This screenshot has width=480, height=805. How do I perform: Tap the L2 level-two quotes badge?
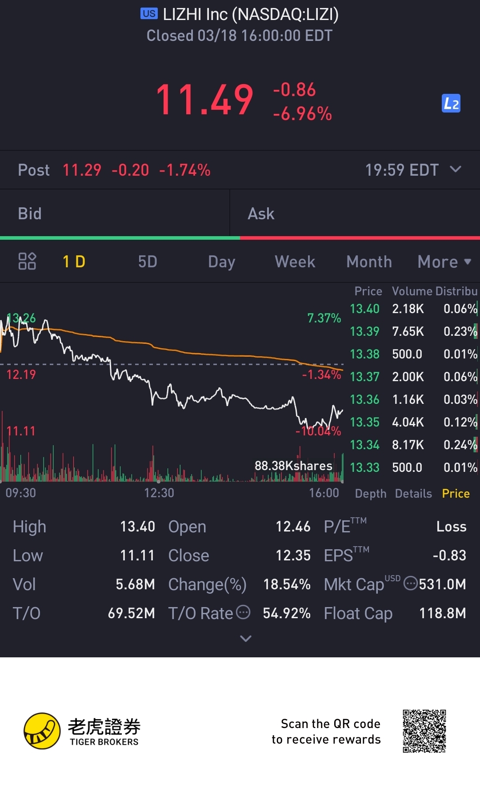pyautogui.click(x=451, y=103)
